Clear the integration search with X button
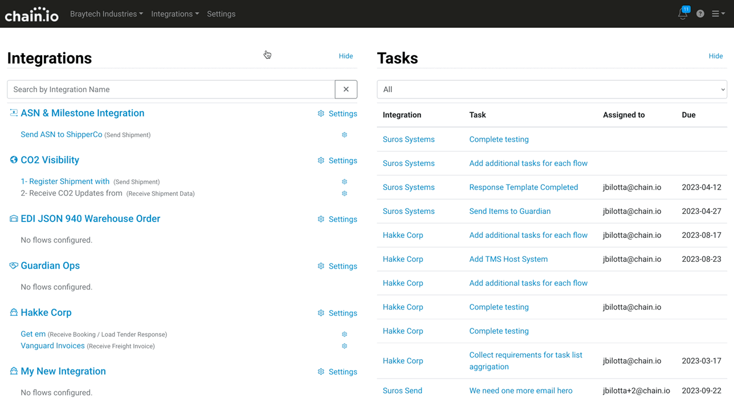This screenshot has height=399, width=734. [346, 89]
